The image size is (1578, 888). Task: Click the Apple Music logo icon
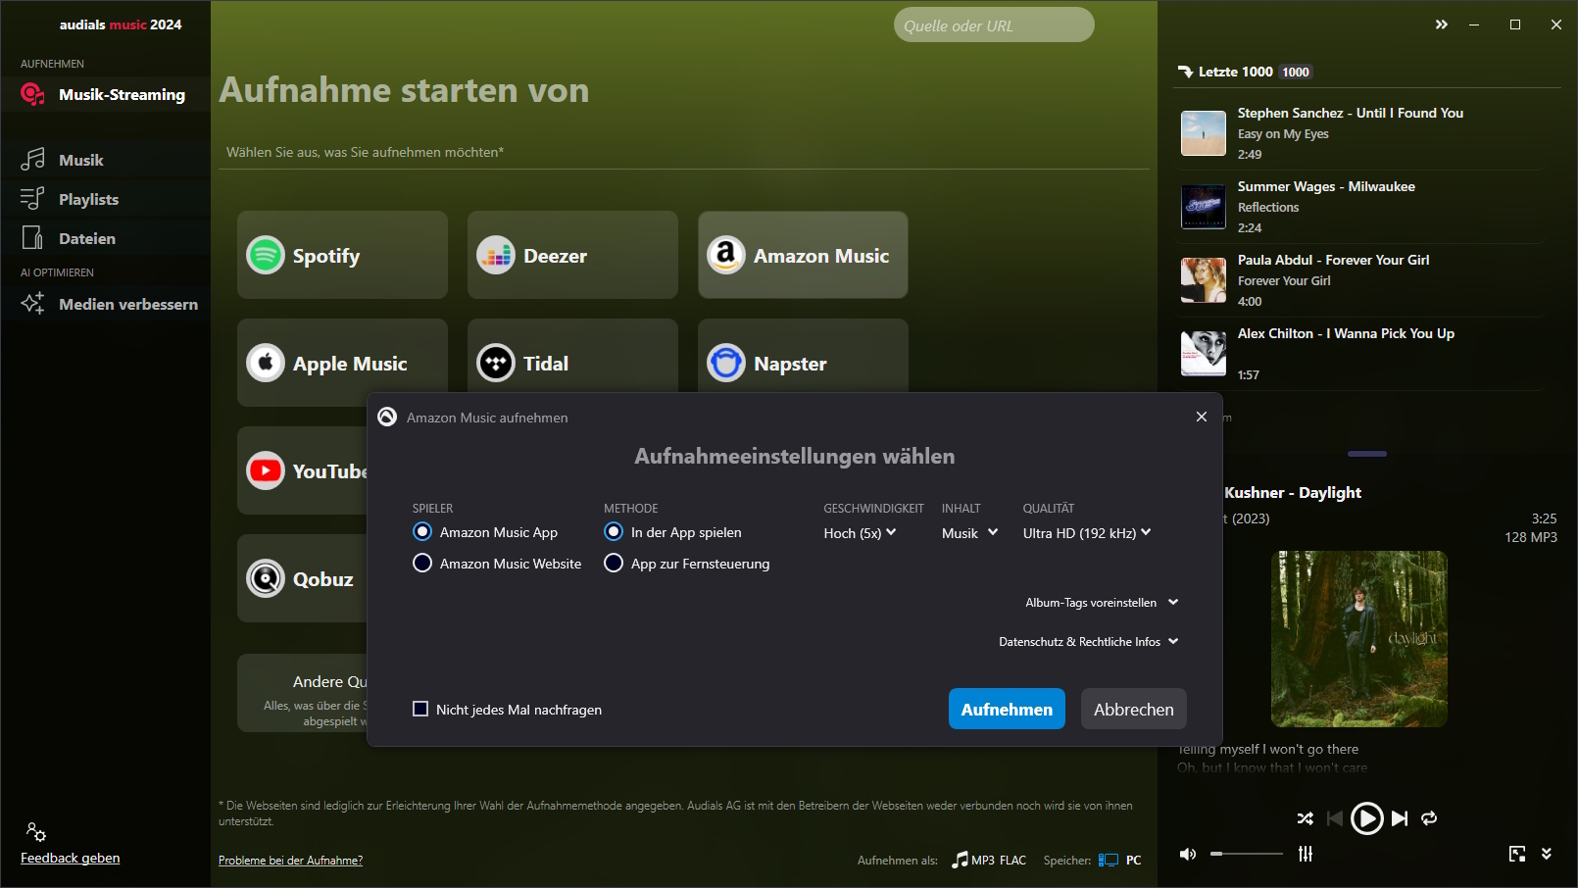click(x=266, y=363)
